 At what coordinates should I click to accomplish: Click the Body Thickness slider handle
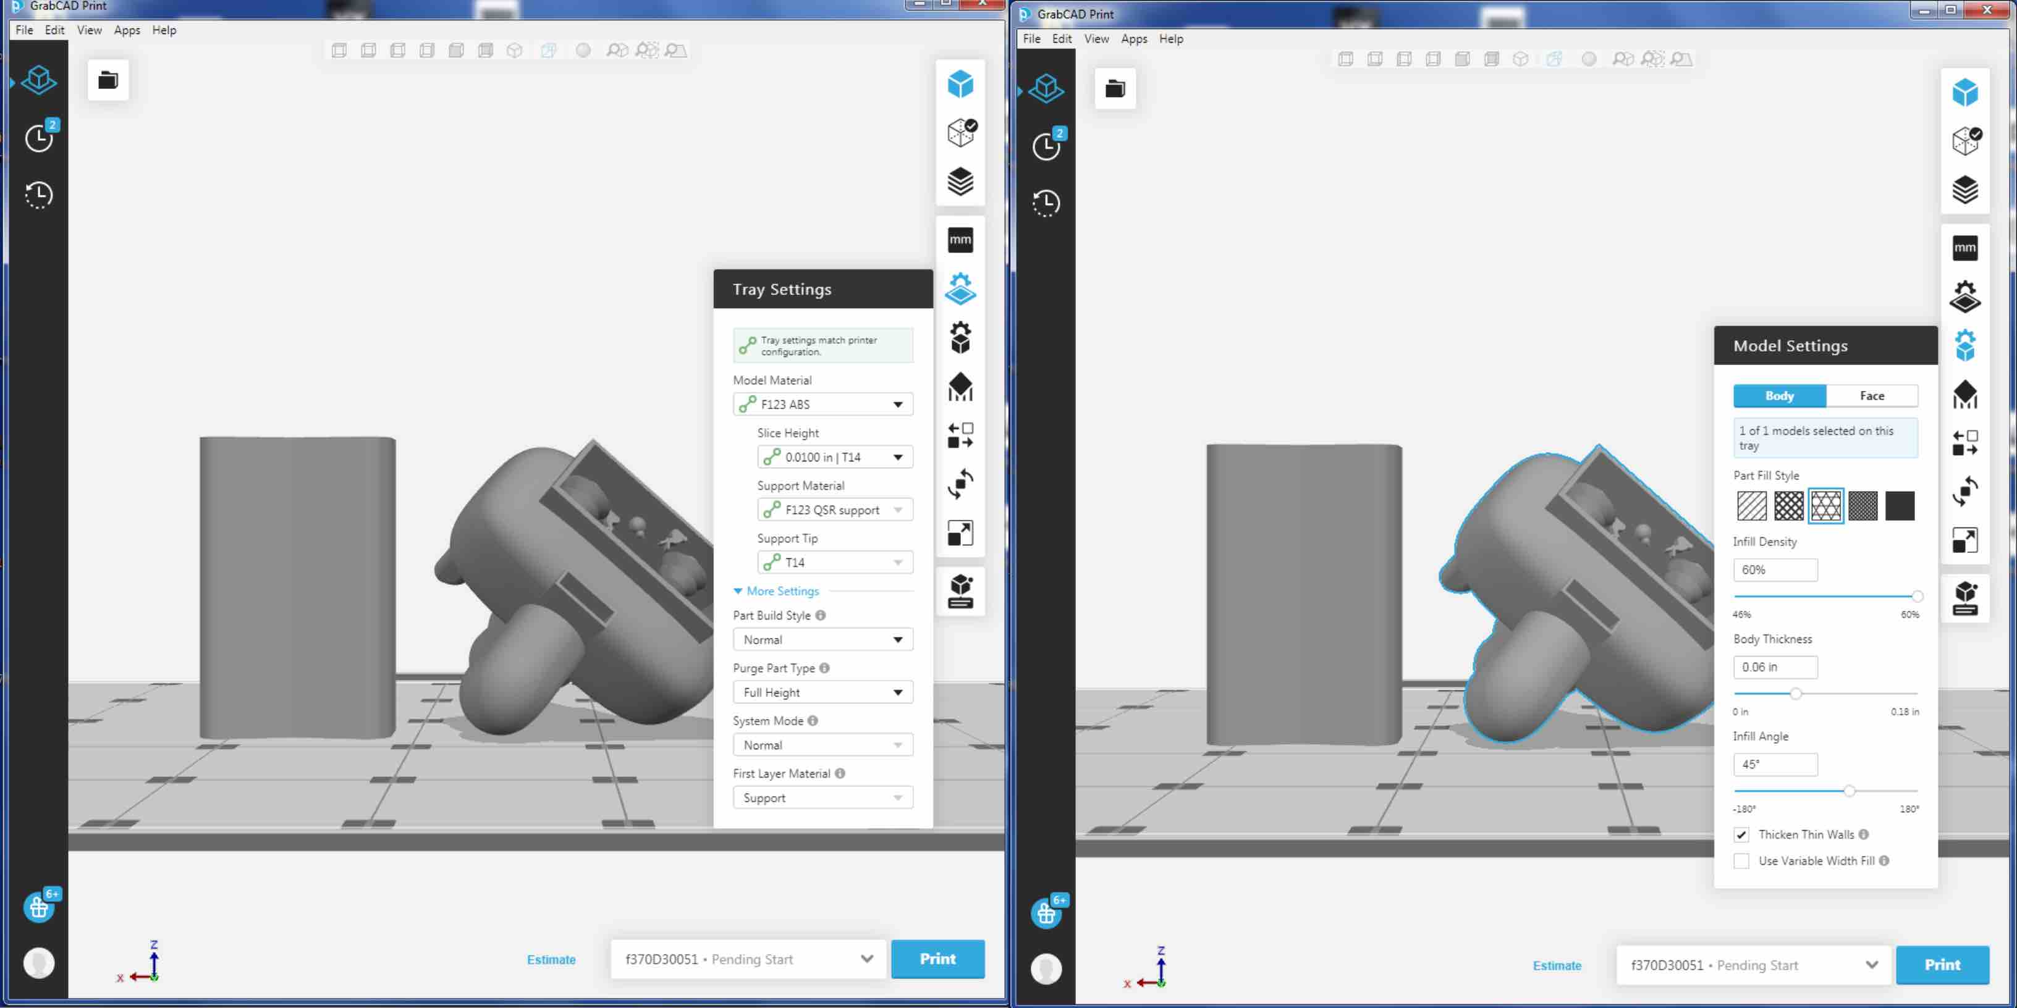(1795, 694)
